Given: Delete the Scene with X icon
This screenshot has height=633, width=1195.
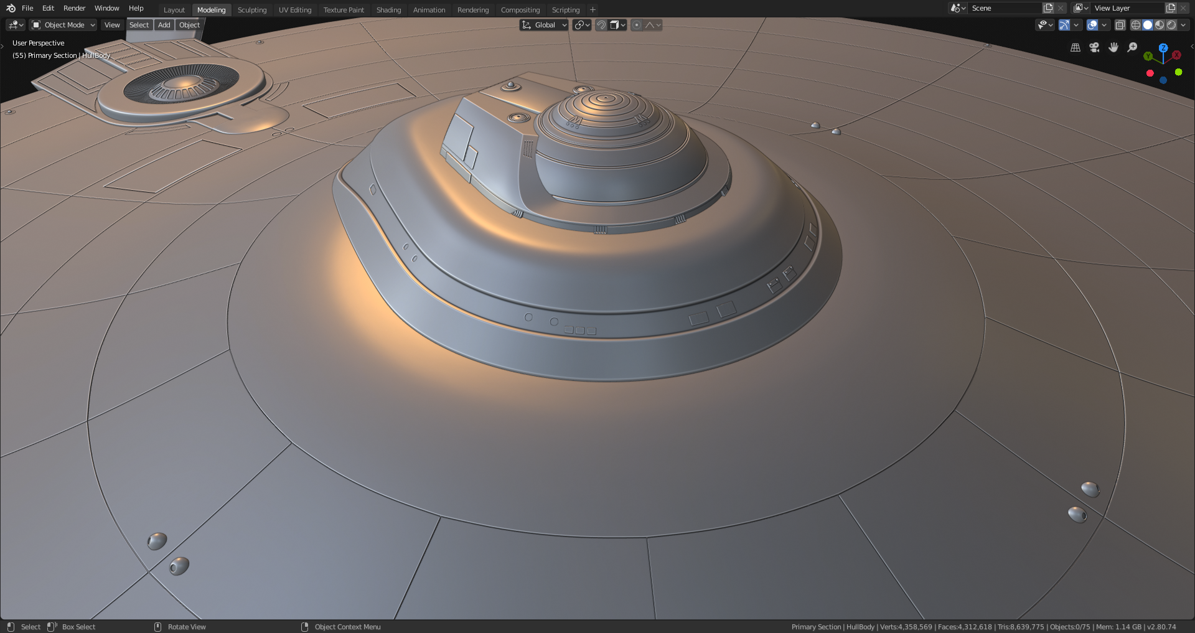Looking at the screenshot, I should [1061, 8].
